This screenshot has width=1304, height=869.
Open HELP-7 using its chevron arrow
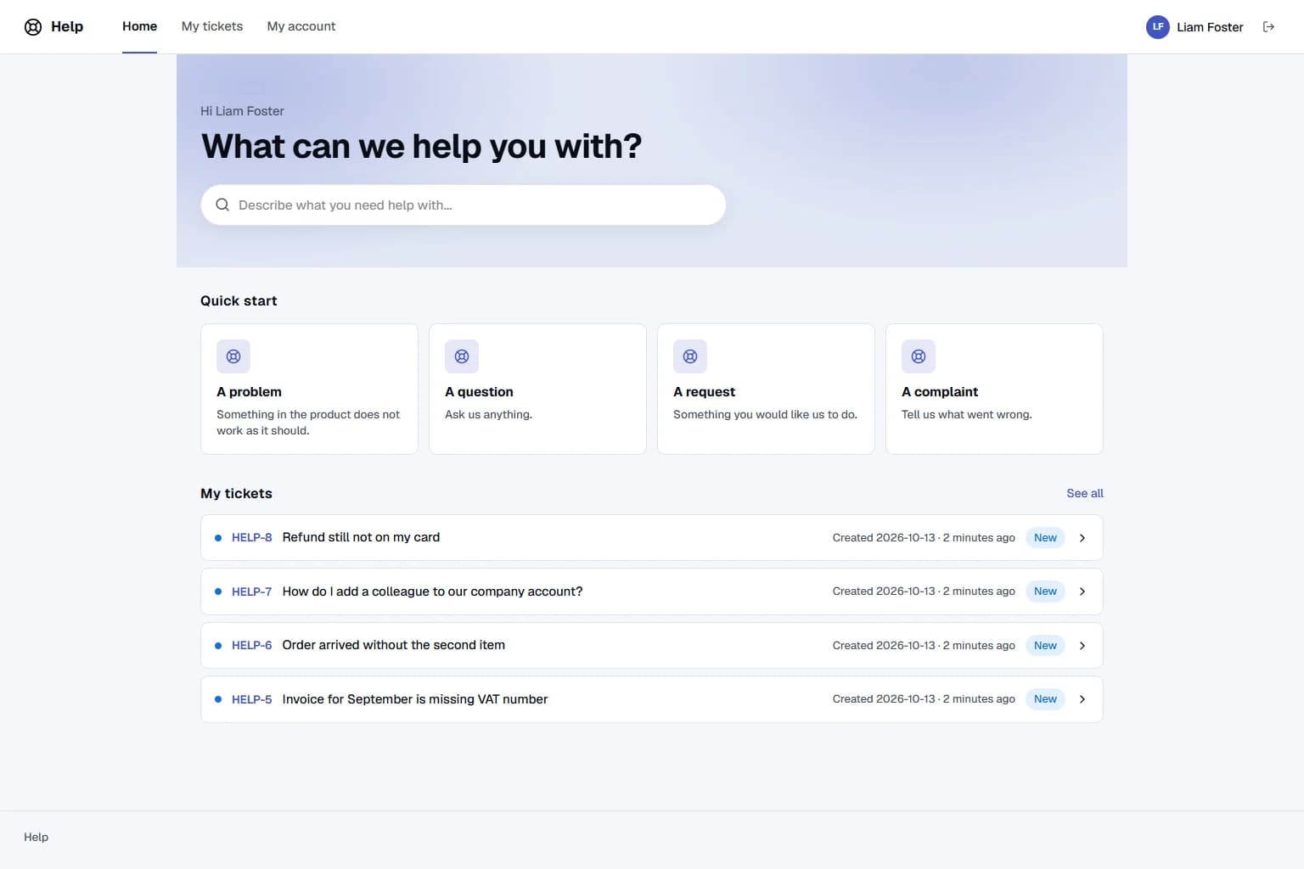coord(1082,591)
